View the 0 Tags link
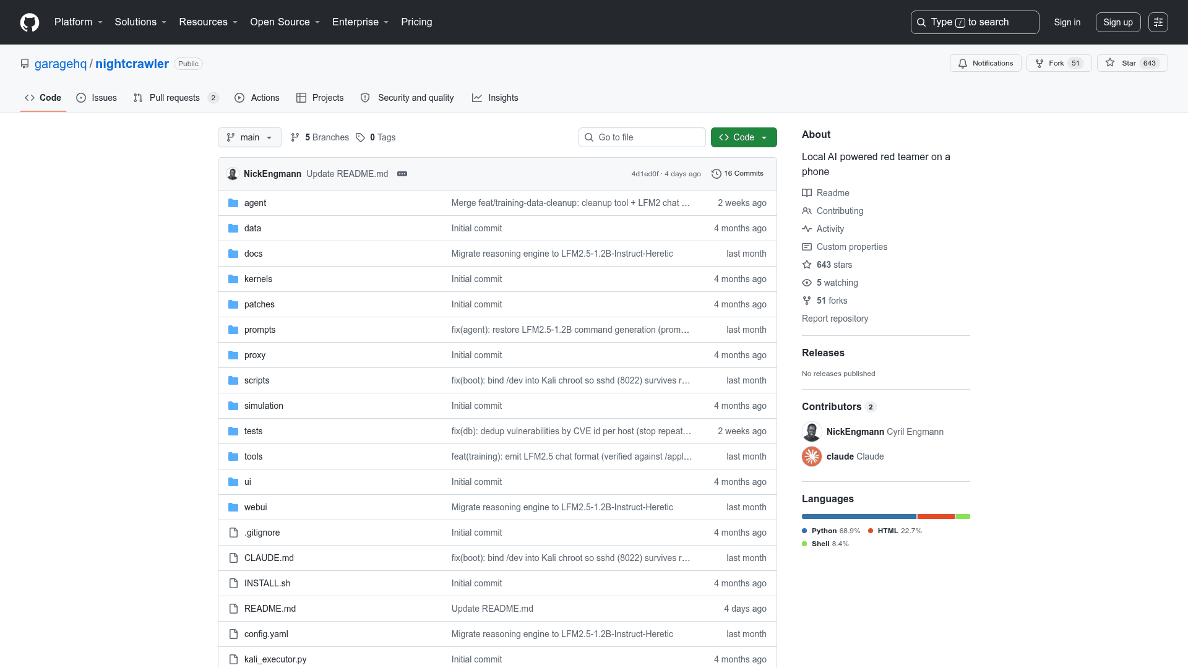The image size is (1188, 668). 376,137
